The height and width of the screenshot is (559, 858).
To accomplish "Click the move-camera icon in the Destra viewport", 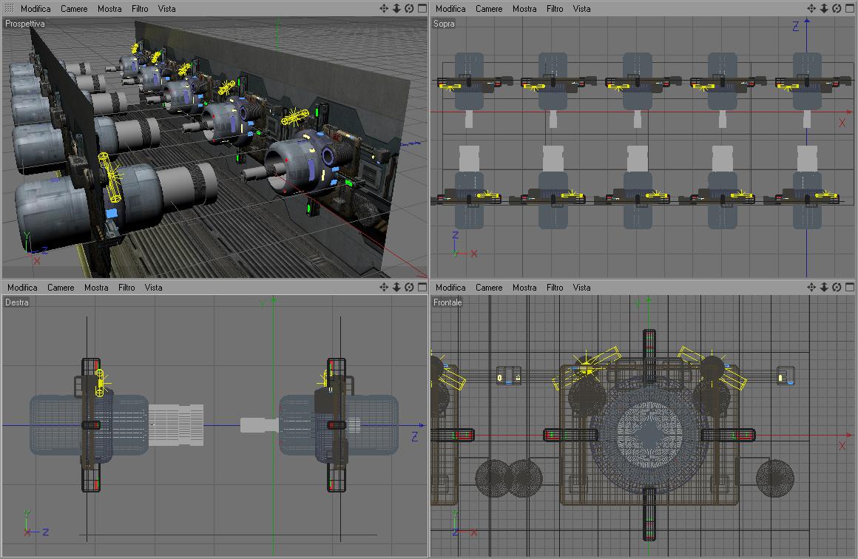I will pos(384,287).
